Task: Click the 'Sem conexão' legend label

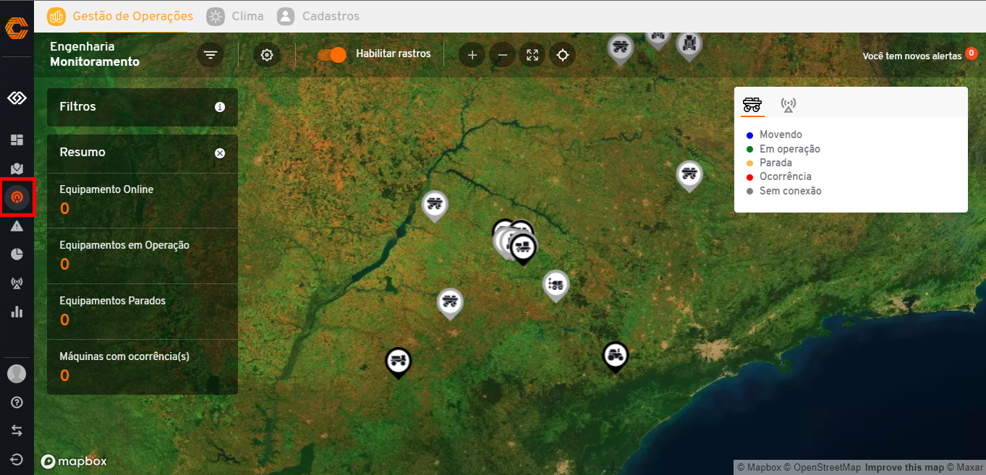Action: coord(791,191)
